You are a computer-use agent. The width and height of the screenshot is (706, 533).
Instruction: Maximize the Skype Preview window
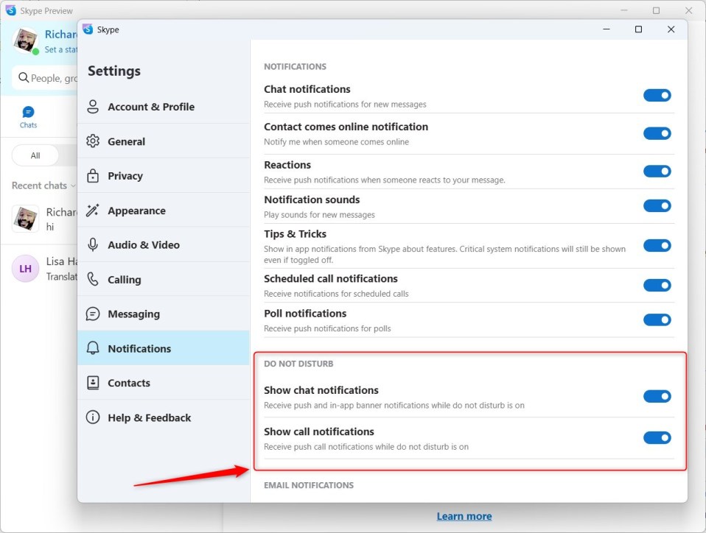(x=657, y=10)
